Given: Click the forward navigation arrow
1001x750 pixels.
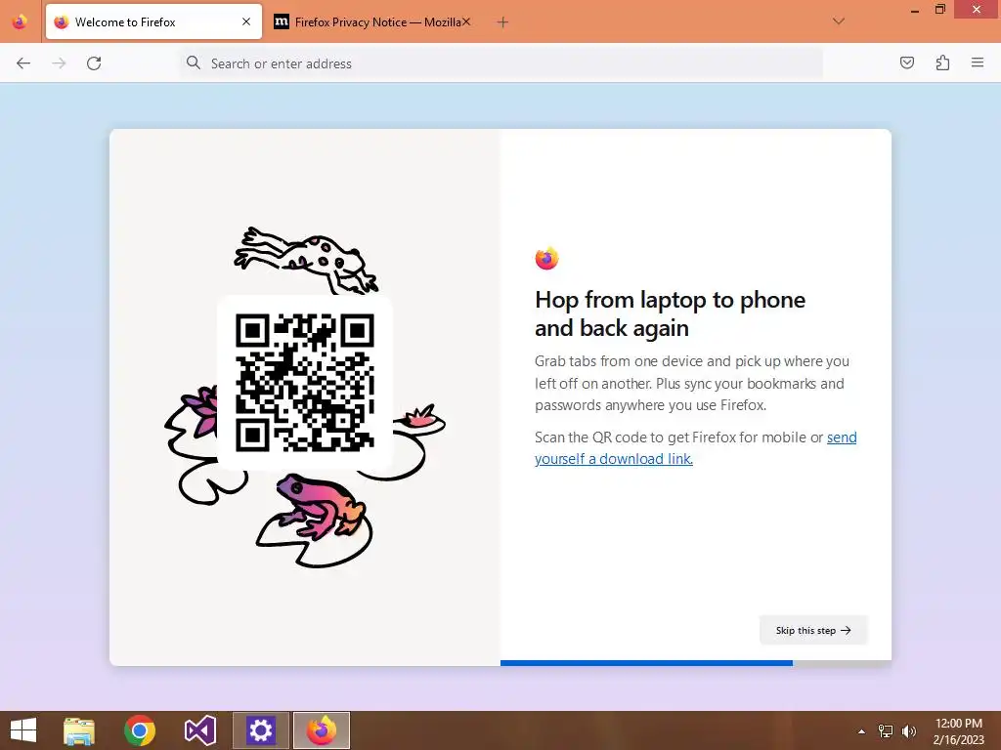Looking at the screenshot, I should (59, 63).
